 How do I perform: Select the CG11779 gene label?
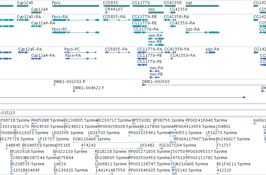(141, 3)
